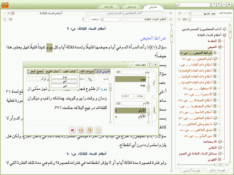Click the double chevron at right of document tabs
234x175 pixels.
[x=165, y=13]
